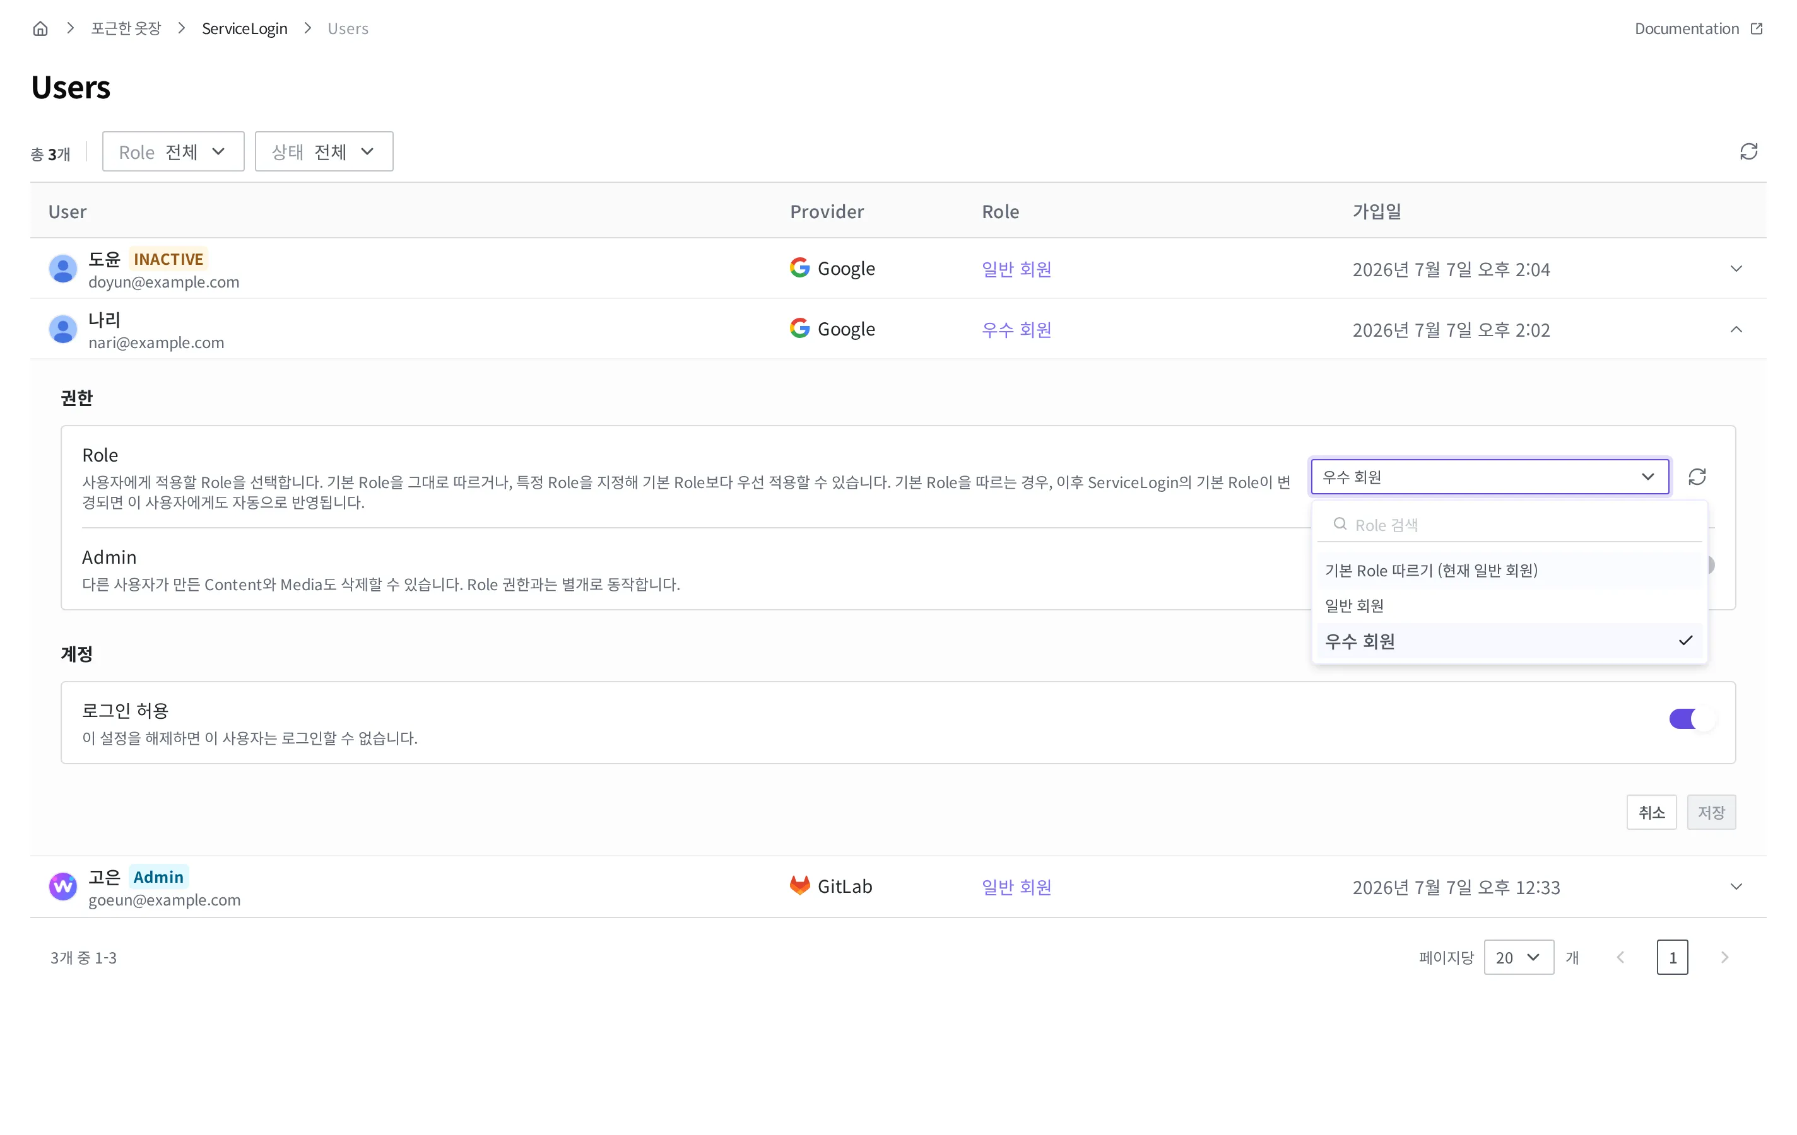This screenshot has height=1135, width=1797.
Task: Go to next page arrow
Action: tap(1724, 957)
